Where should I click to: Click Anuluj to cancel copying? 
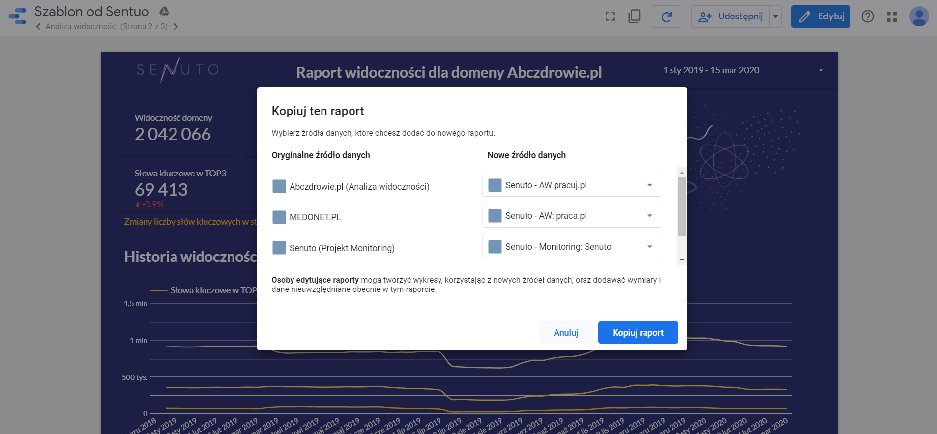click(566, 333)
